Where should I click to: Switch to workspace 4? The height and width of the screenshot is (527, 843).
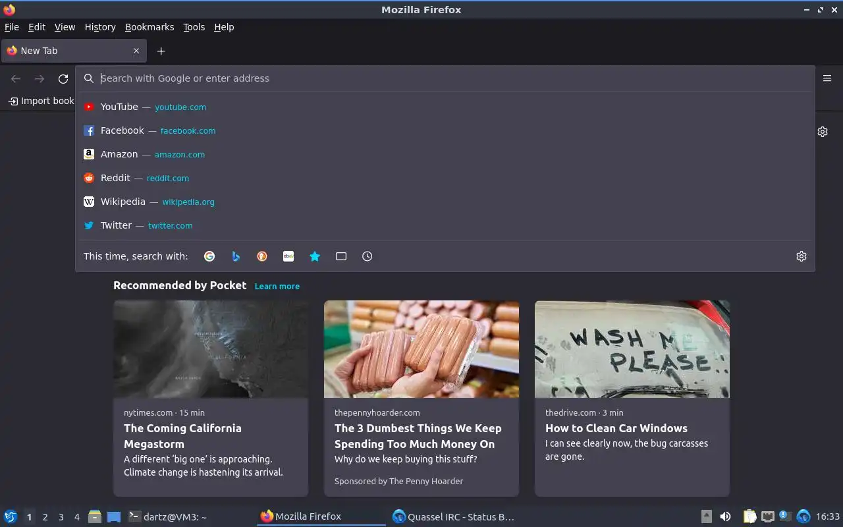click(x=76, y=517)
